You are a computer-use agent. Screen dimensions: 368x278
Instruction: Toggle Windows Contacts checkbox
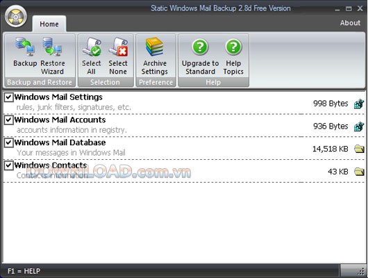click(9, 165)
